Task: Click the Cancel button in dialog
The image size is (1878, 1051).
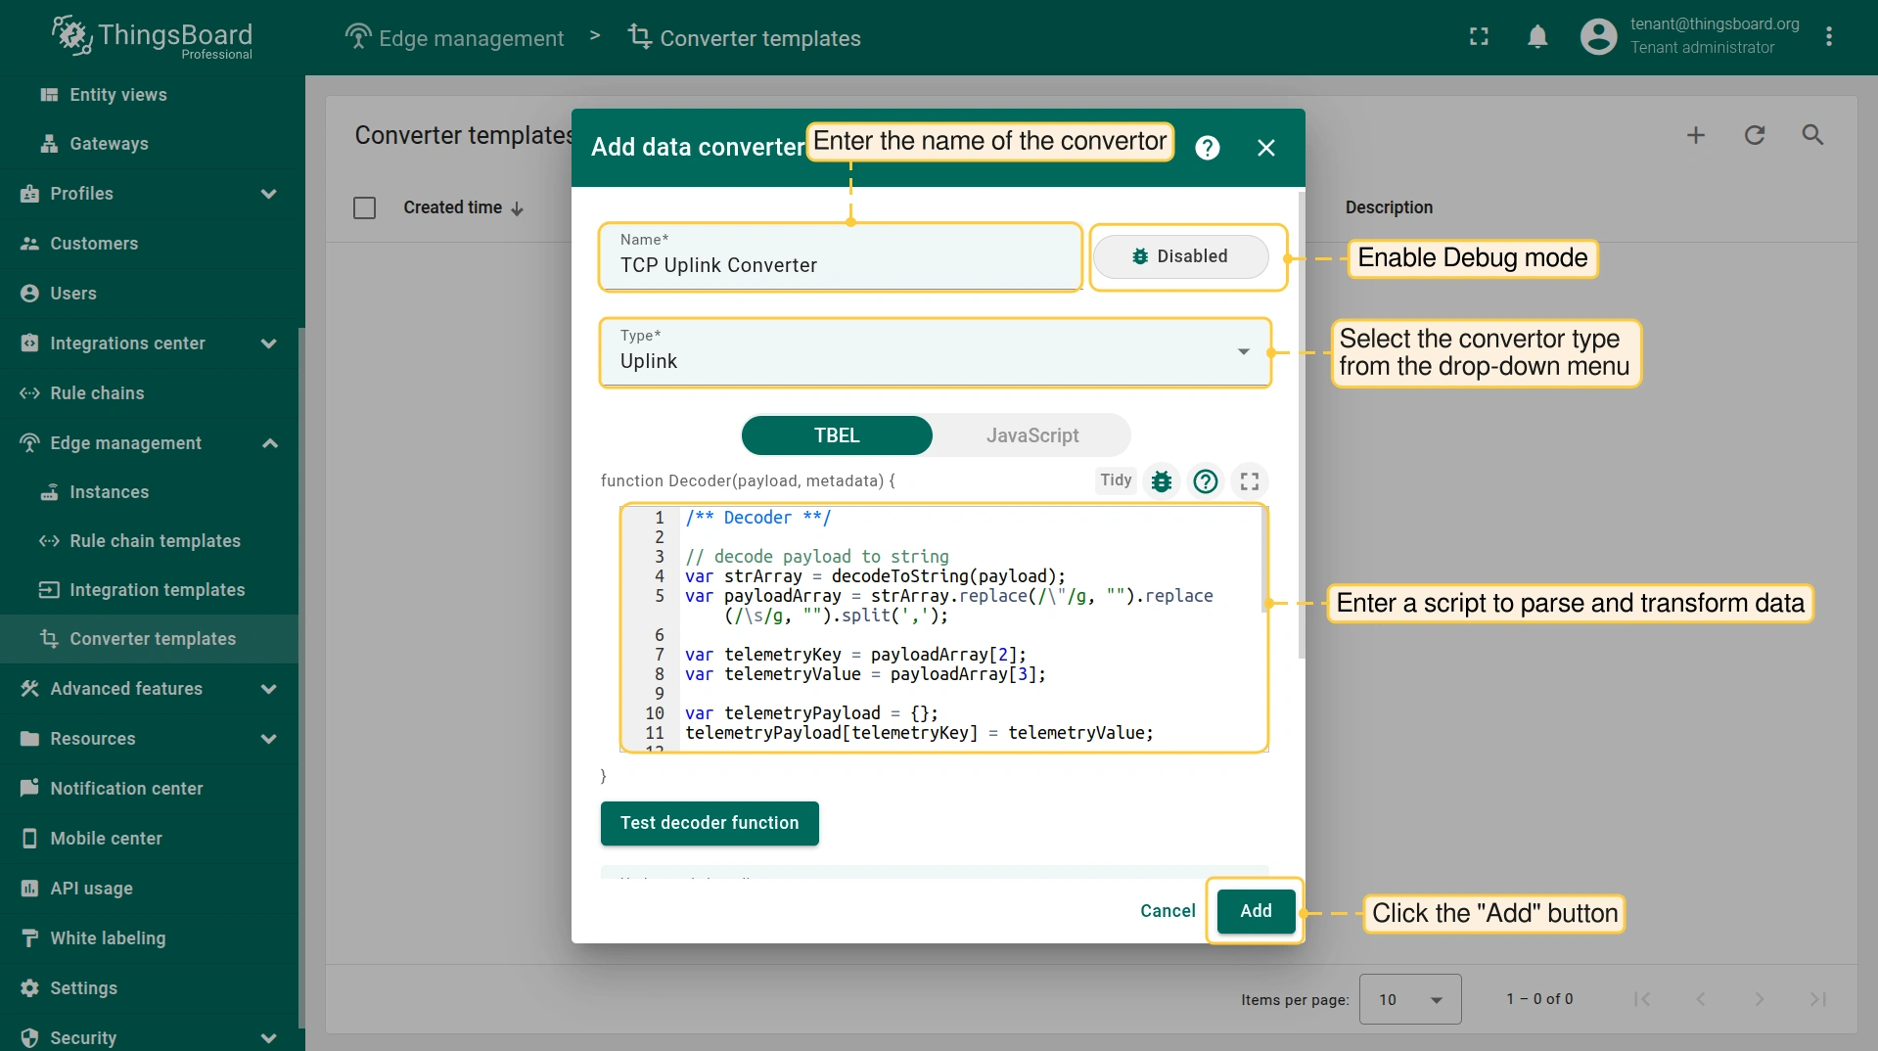Action: click(1168, 911)
